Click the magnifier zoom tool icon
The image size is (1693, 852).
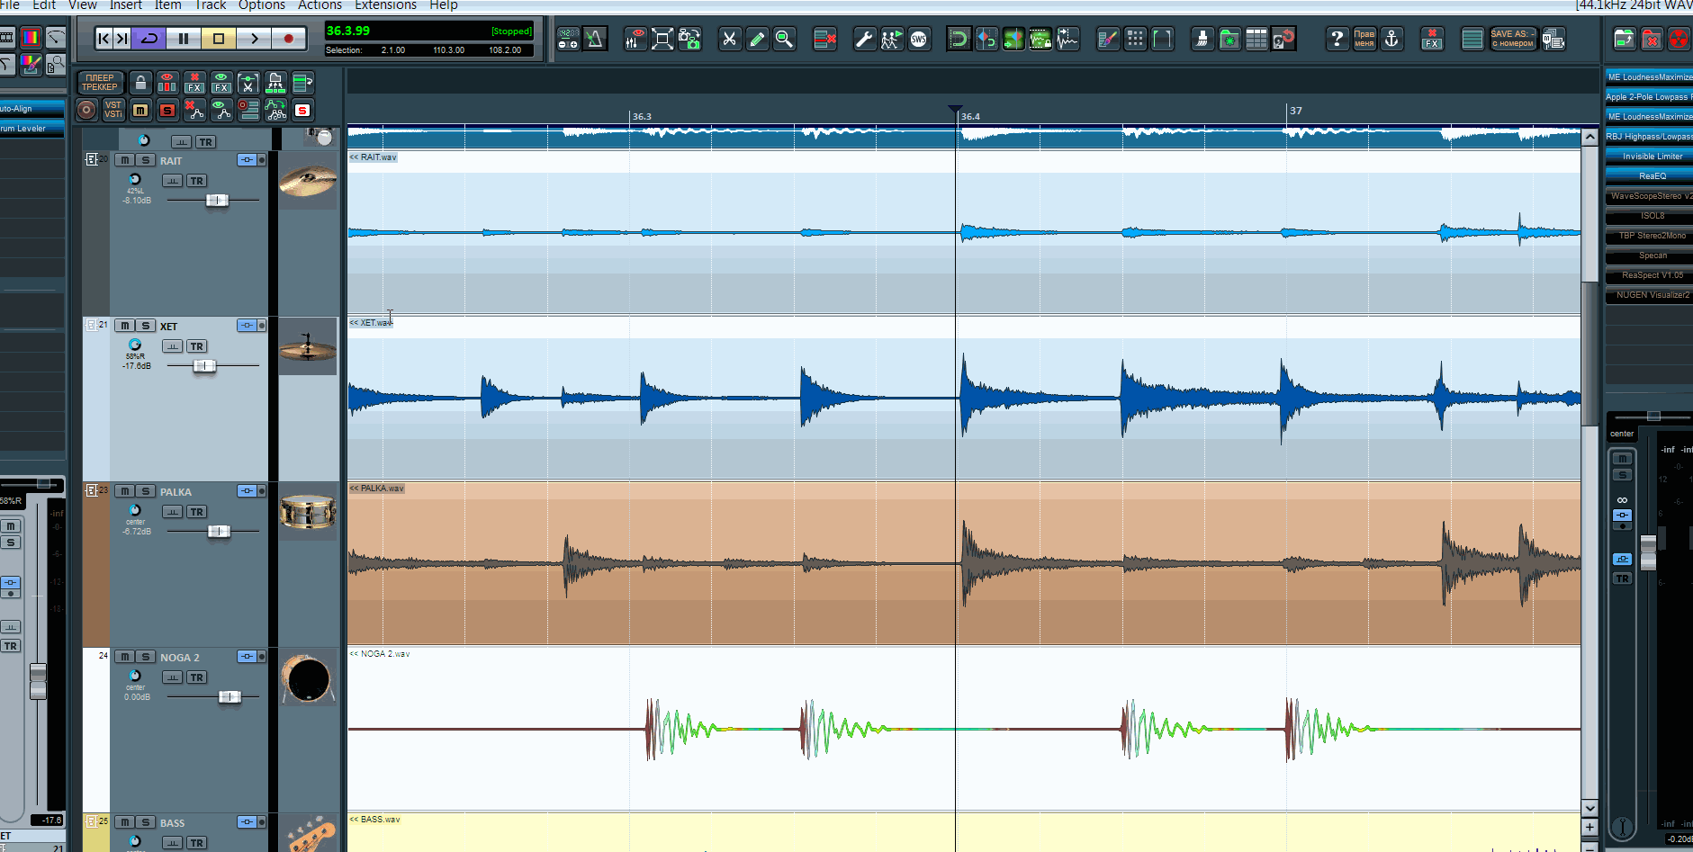pyautogui.click(x=784, y=39)
